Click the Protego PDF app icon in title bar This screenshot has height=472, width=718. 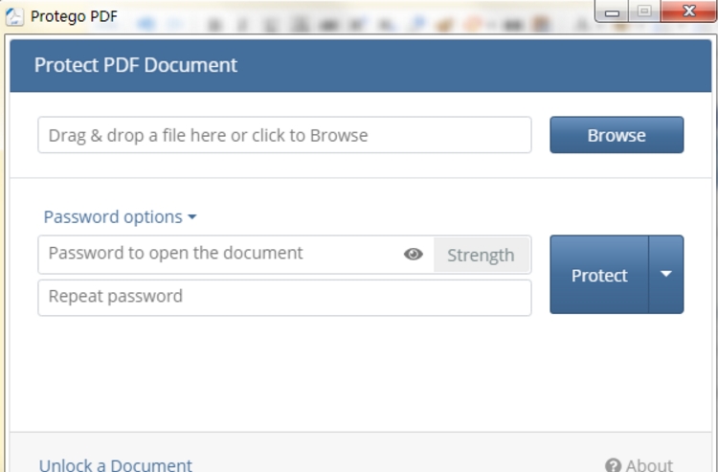[14, 16]
